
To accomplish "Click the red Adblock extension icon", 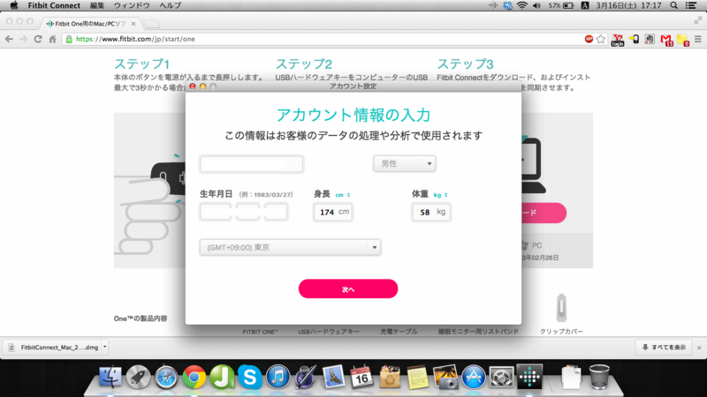I will pyautogui.click(x=589, y=39).
